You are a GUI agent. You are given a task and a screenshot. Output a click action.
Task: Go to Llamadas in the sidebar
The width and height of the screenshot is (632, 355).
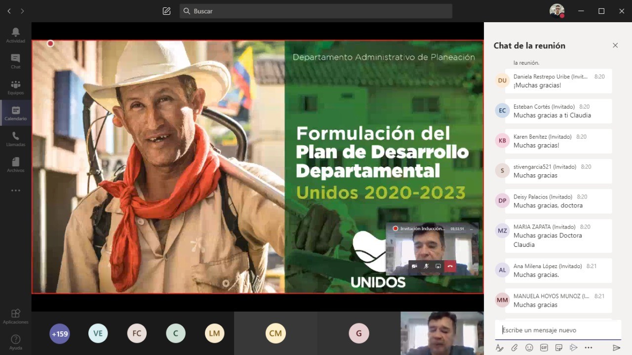pyautogui.click(x=16, y=139)
